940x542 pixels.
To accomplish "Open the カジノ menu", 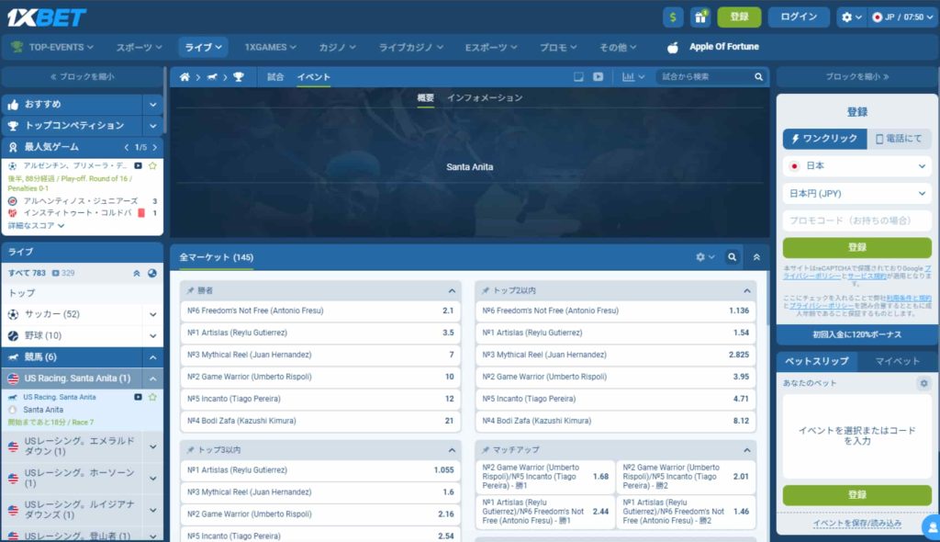I will (x=337, y=47).
